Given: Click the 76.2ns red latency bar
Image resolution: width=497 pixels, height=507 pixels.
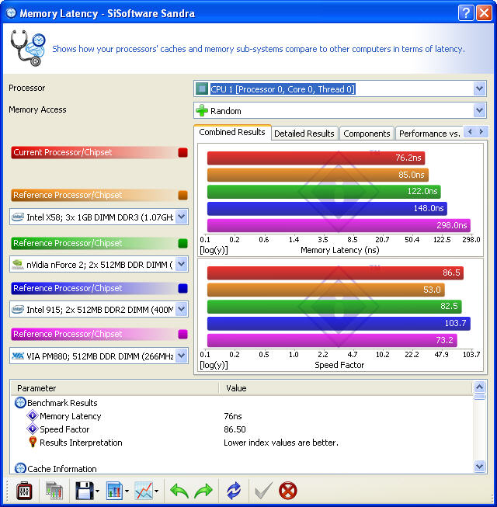Looking at the screenshot, I should 316,158.
